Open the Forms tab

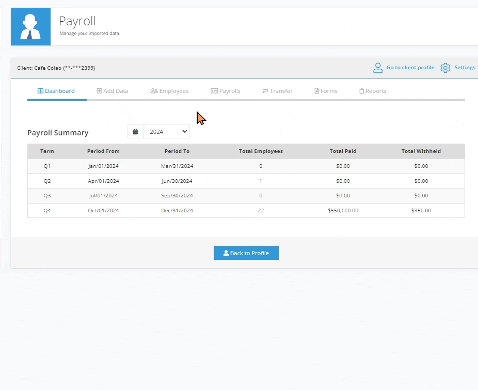[326, 91]
